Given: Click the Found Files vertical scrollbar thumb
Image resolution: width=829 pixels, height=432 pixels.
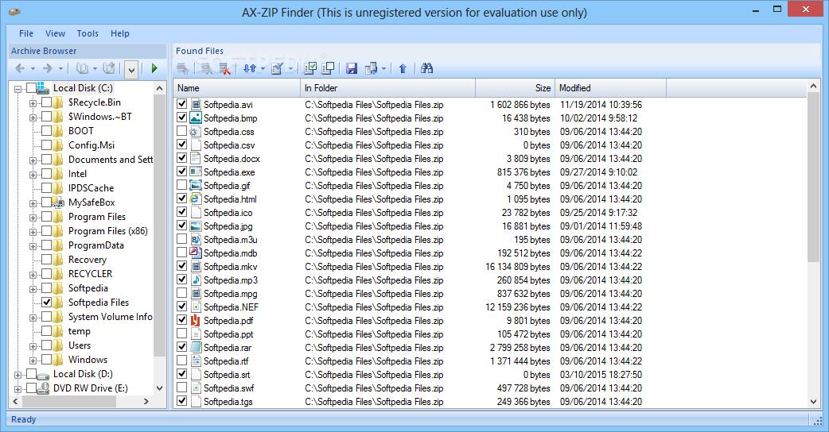Looking at the screenshot, I should coord(813,179).
